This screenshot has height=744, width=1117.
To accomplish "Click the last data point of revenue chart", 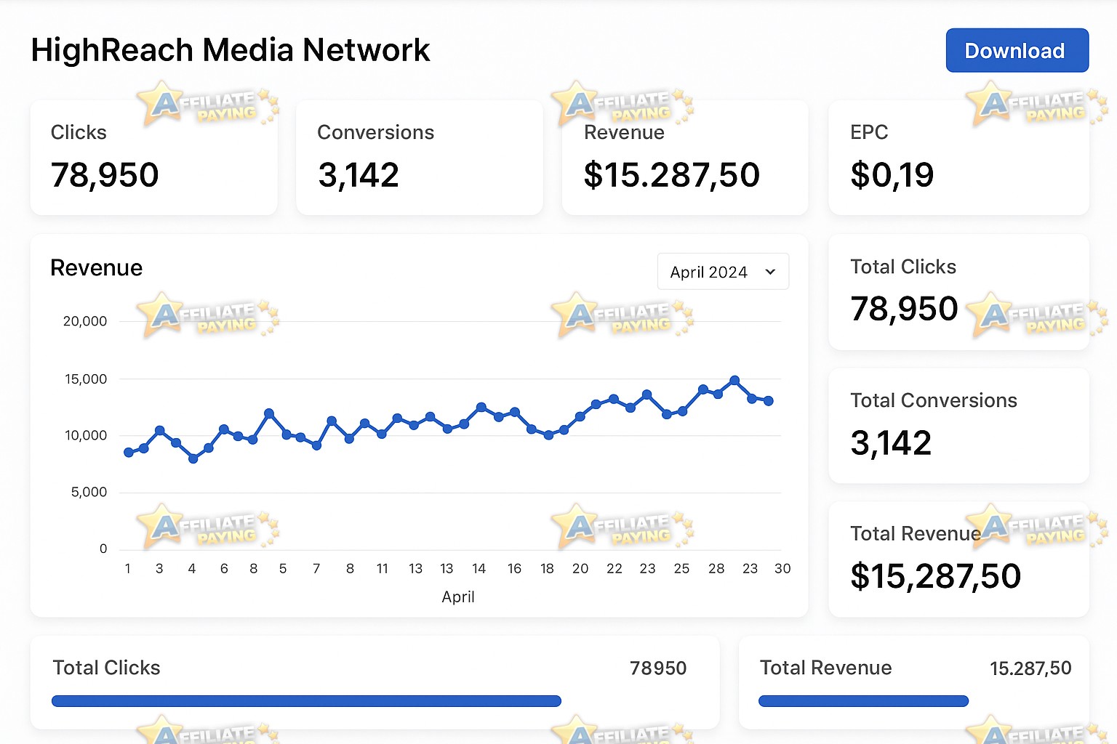I will [769, 401].
